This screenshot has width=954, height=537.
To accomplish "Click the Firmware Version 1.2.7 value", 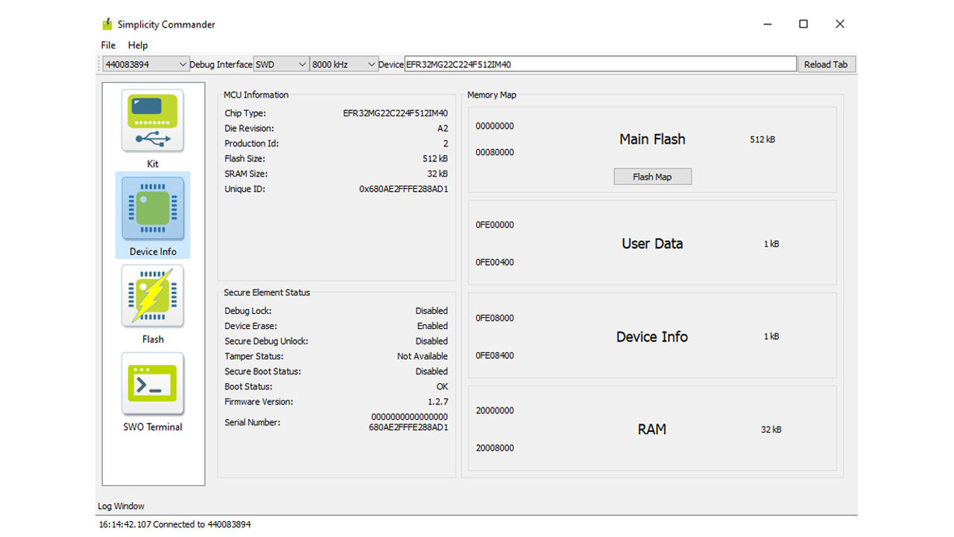I will (437, 401).
